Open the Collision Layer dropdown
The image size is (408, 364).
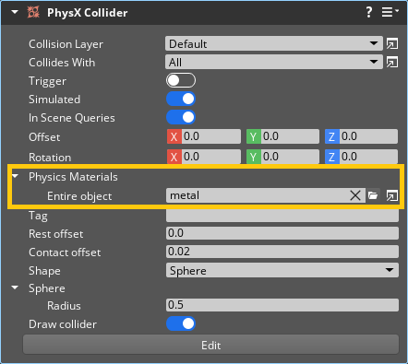point(274,44)
